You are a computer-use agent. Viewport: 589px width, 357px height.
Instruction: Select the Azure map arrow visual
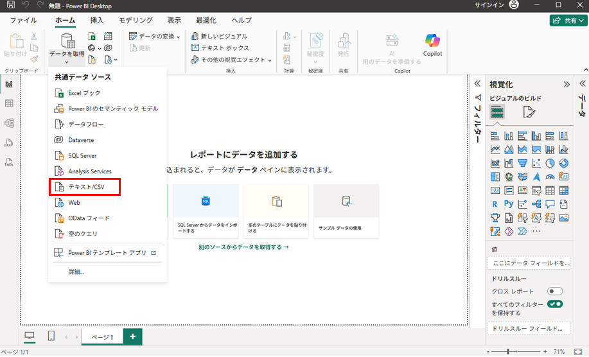[x=536, y=177]
